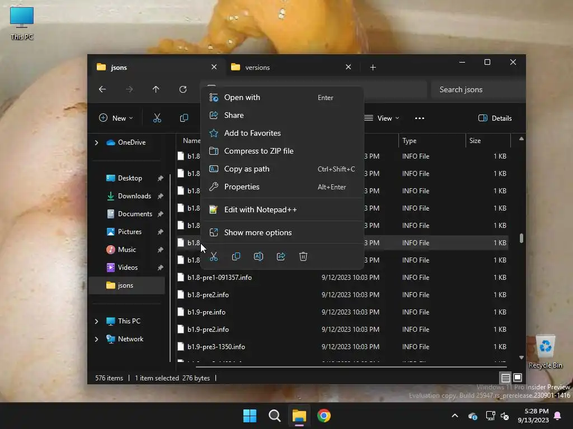
Task: Close the versions tab
Action: [x=348, y=67]
